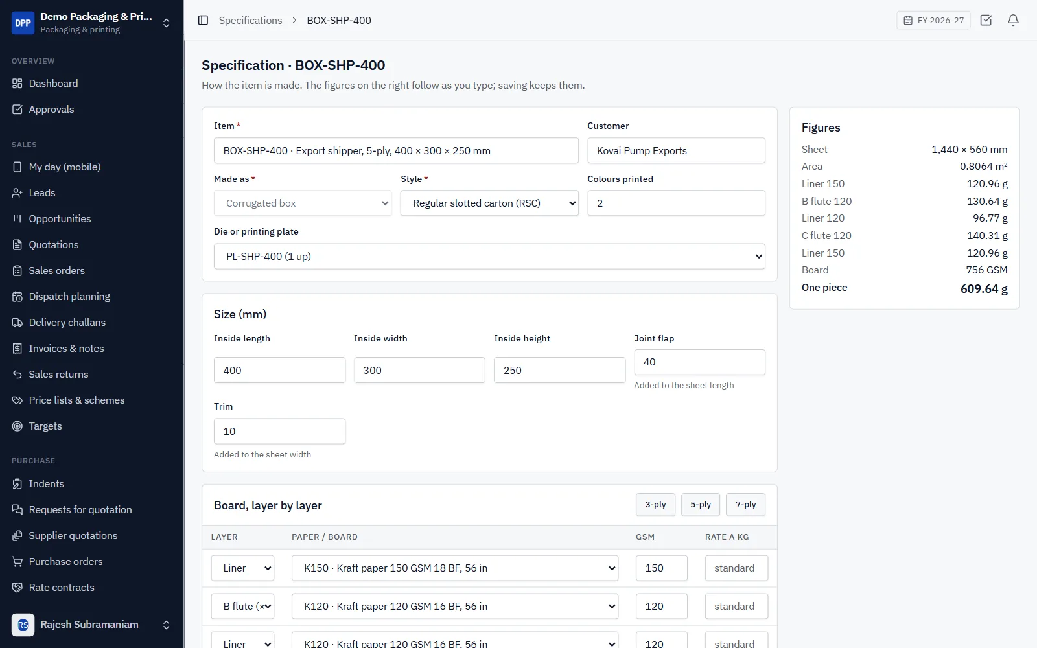Open the B flute layer dropdown
Image resolution: width=1037 pixels, height=648 pixels.
click(x=242, y=607)
